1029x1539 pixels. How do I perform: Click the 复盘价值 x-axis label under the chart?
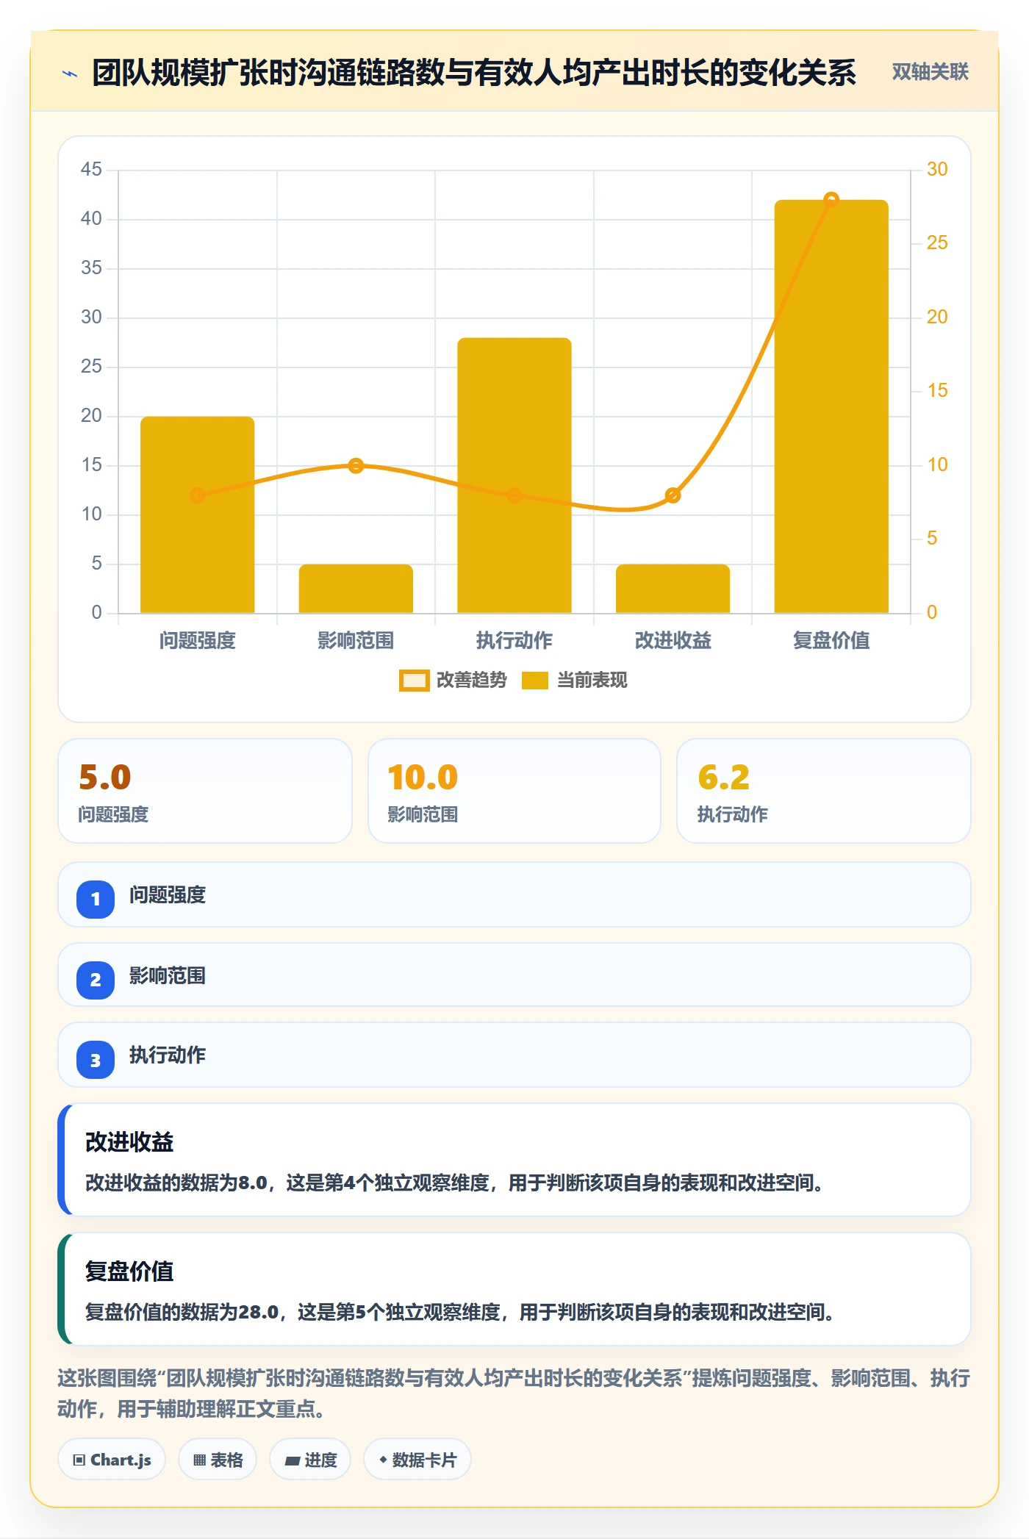(x=831, y=641)
